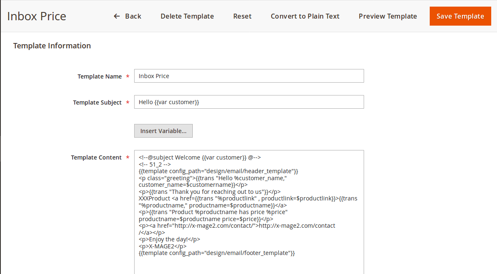Click the Inbox Price page title

pyautogui.click(x=37, y=17)
